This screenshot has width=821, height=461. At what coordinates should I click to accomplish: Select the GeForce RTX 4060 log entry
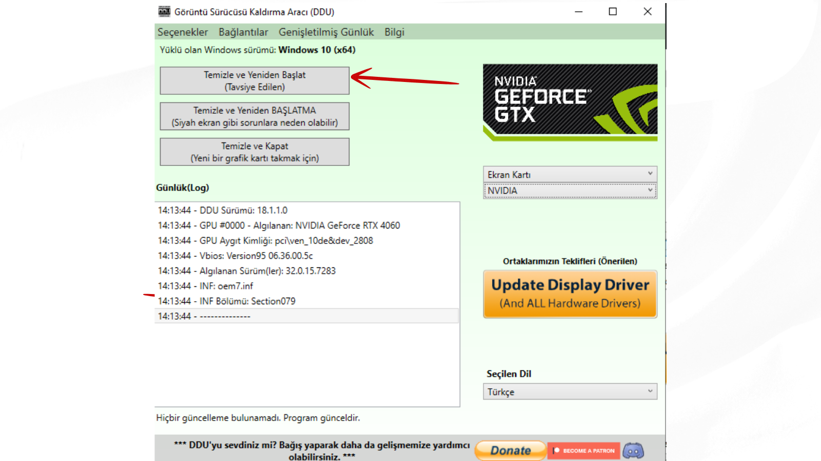pyautogui.click(x=279, y=225)
